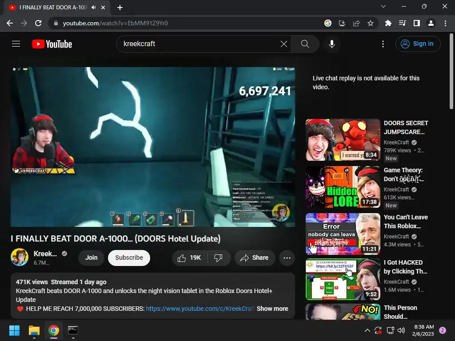455x341 pixels.
Task: Open YouTube settings three-dot menu
Action: click(383, 44)
